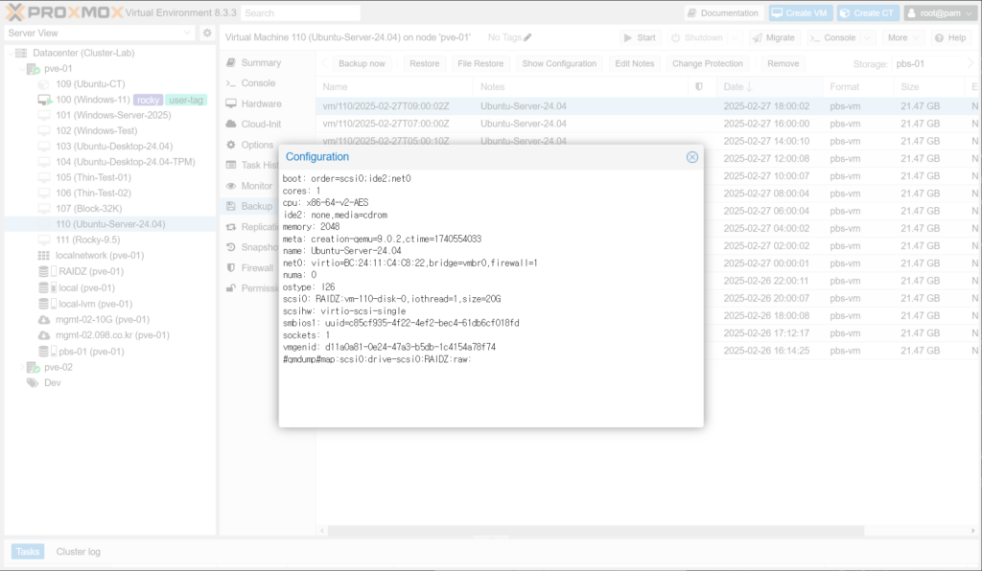Open the root@pam user menu
982x571 pixels.
940,13
